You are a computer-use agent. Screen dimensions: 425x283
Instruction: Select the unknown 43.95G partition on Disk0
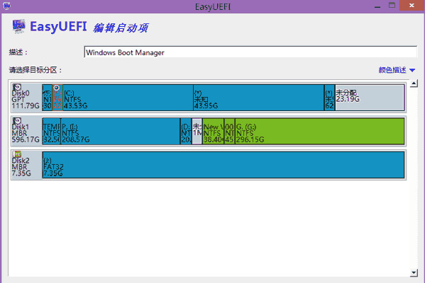click(259, 98)
